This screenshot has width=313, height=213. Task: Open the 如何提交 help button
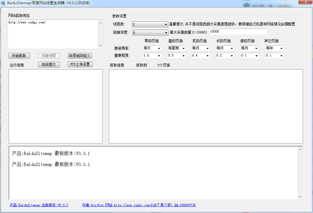[x=49, y=64]
